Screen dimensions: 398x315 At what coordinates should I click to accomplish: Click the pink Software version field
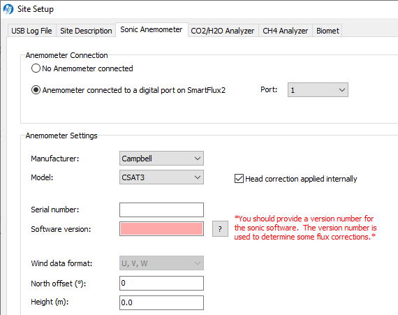click(161, 228)
